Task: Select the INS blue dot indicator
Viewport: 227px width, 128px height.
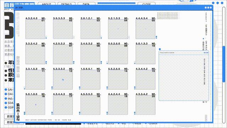Action: coord(6,98)
